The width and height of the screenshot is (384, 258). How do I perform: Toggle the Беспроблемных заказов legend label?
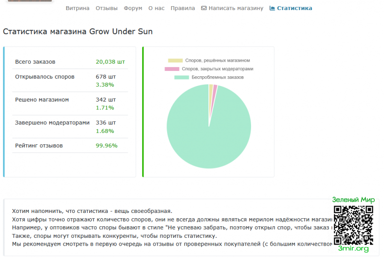pyautogui.click(x=217, y=77)
